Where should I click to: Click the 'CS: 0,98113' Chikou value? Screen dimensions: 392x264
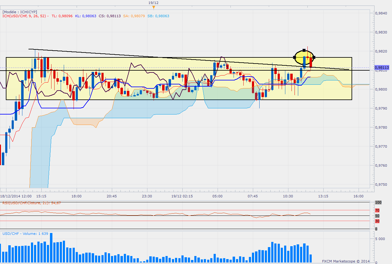[109, 16]
